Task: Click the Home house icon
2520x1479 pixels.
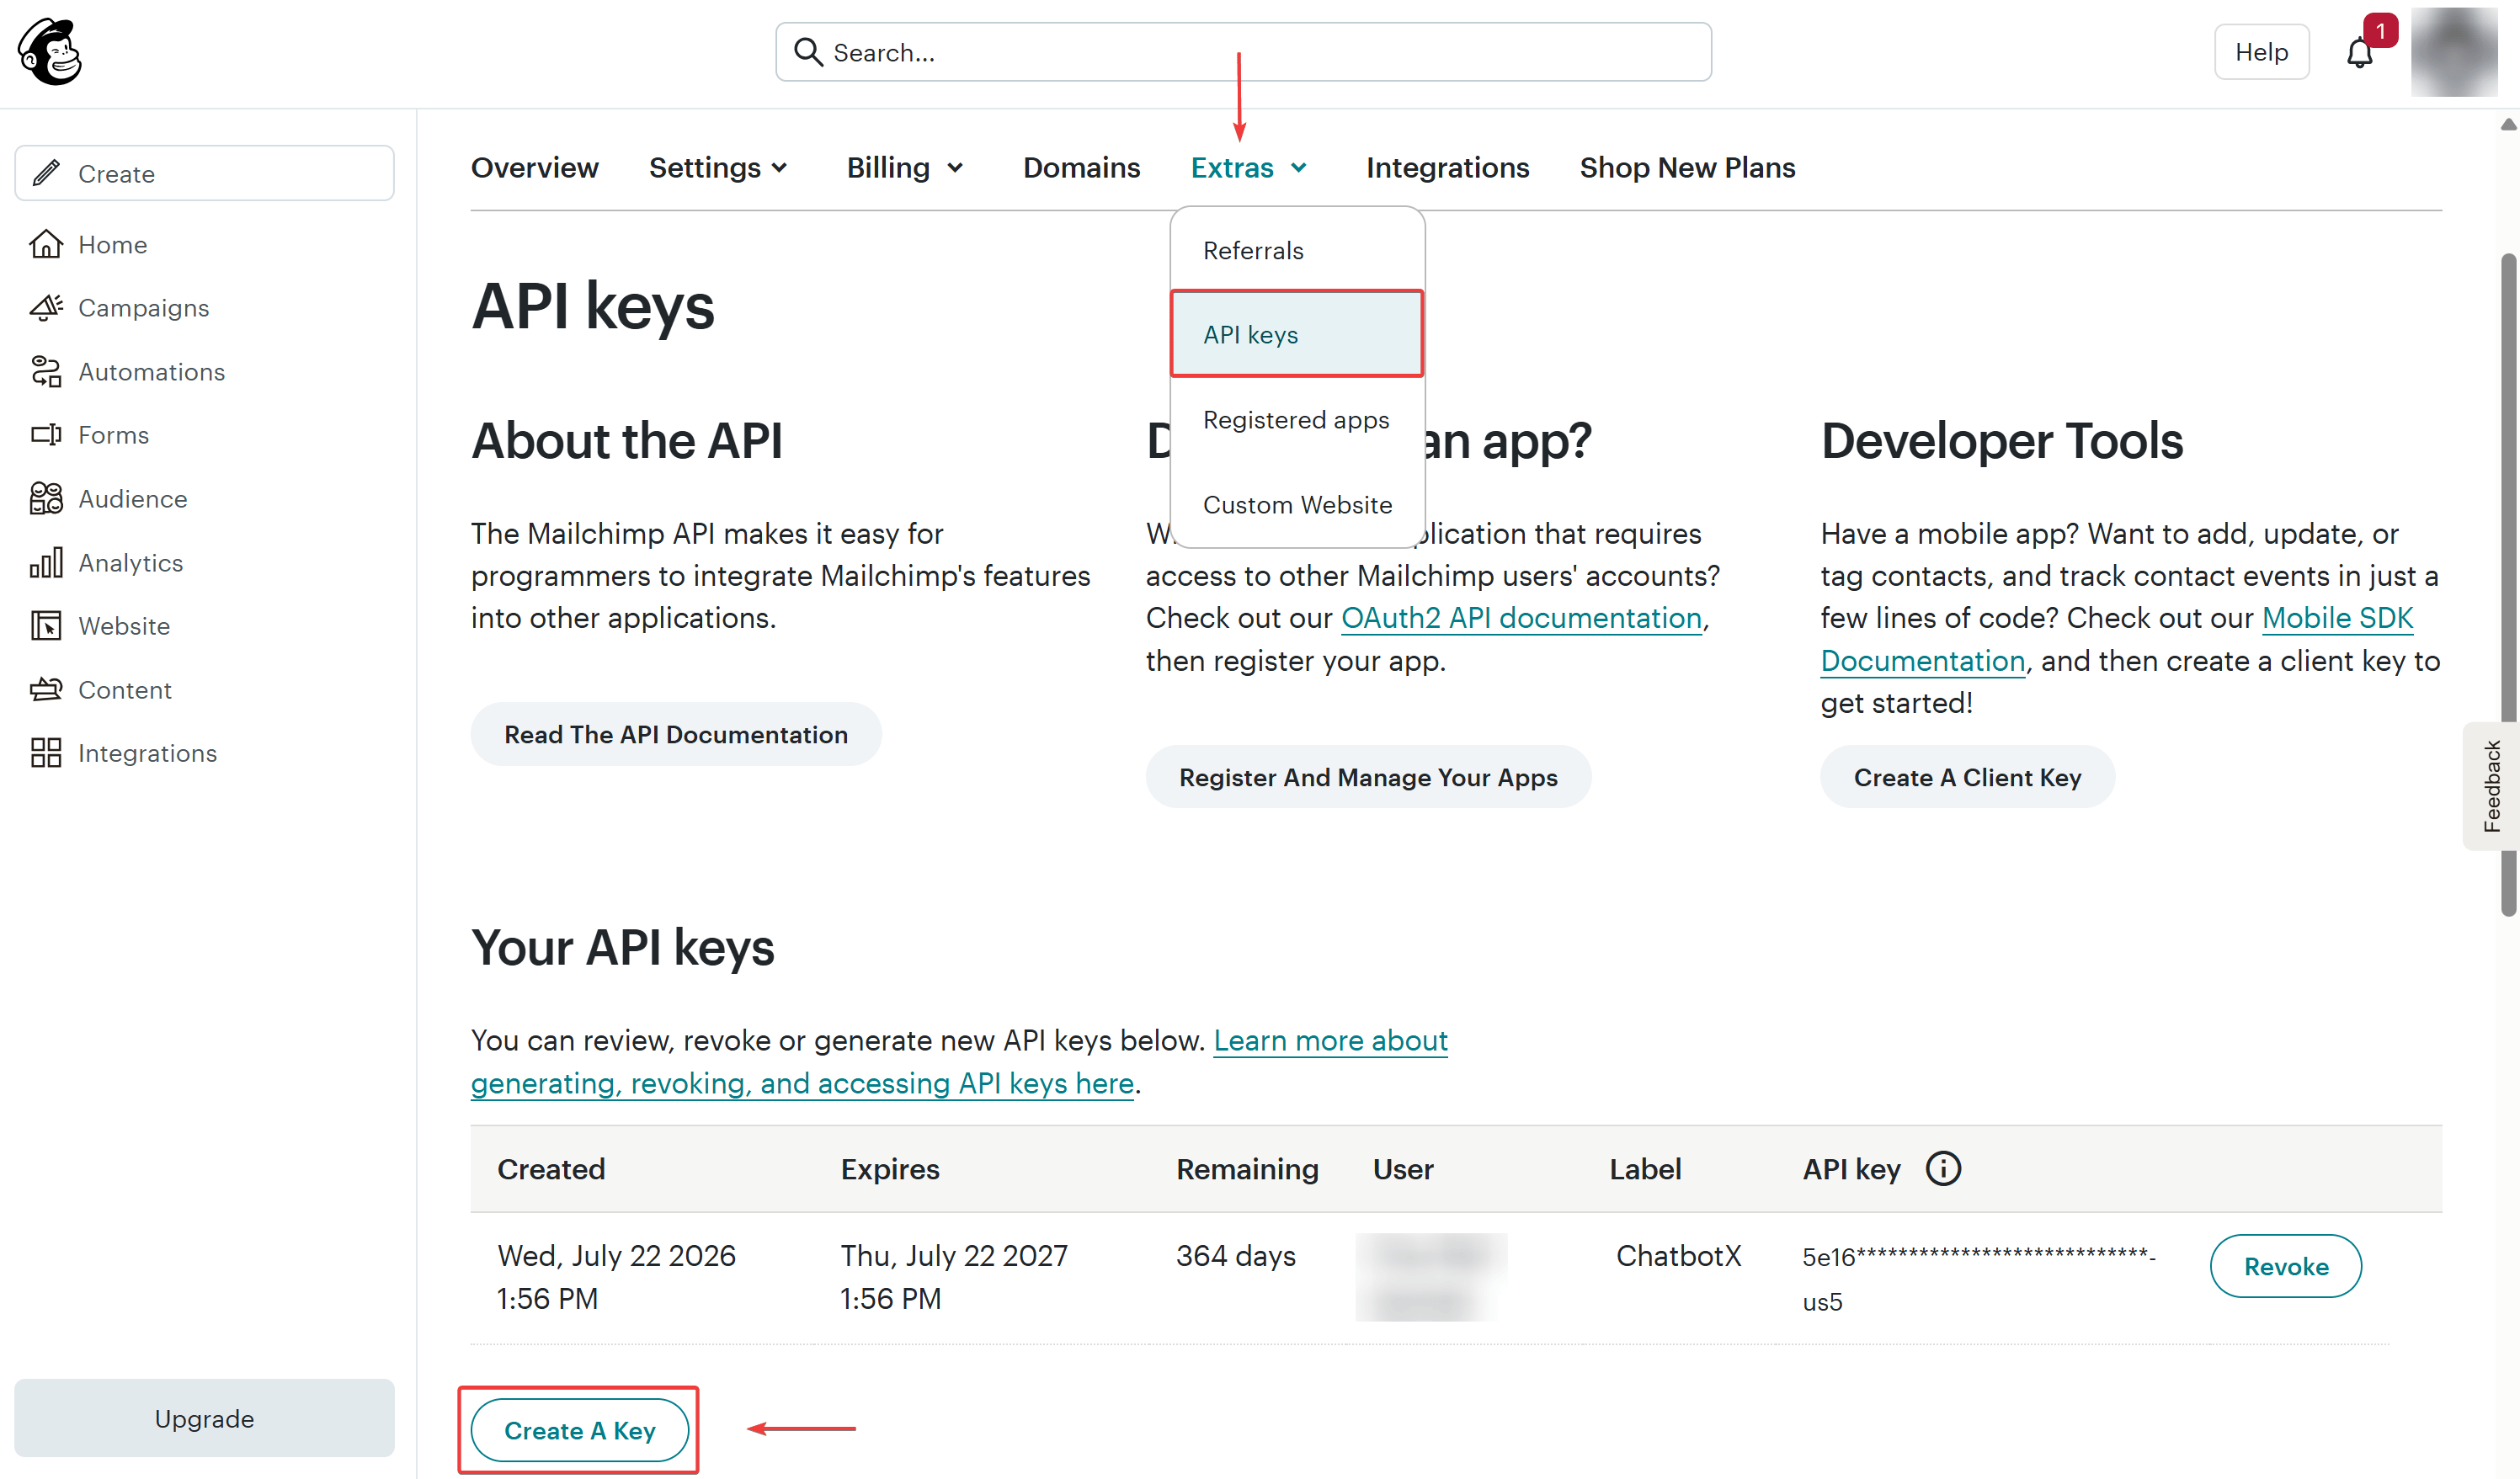Action: tap(46, 244)
